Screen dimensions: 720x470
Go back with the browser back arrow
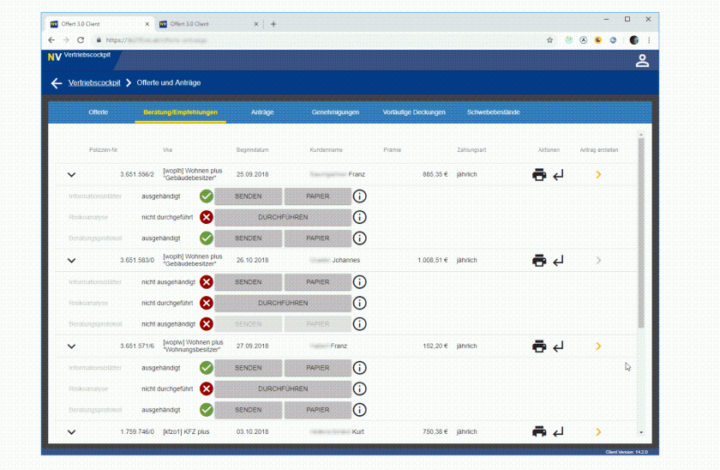tap(51, 40)
